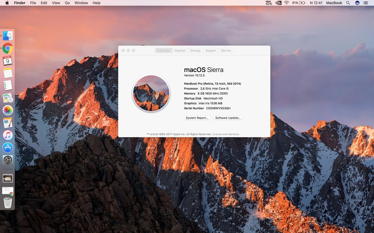Screen dimensions: 374x233
Task: Click the Memory 8 GB 1600 MHz DDR3 line
Action: click(206, 93)
